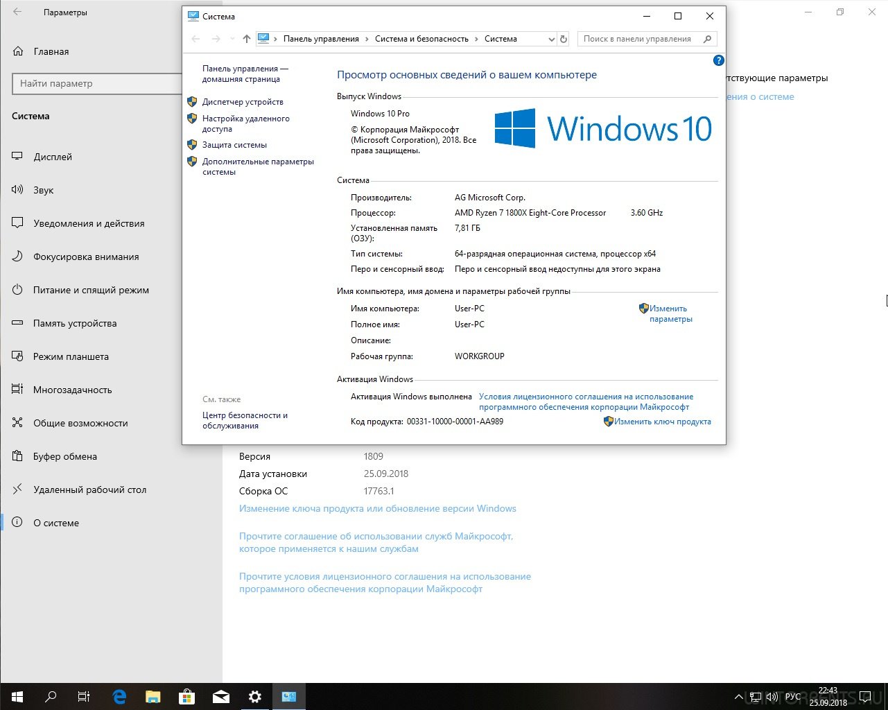Click the WORKGROUP value text
This screenshot has height=710, width=888.
coord(480,356)
